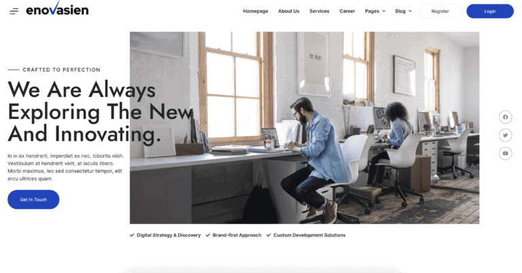The width and height of the screenshot is (522, 273).
Task: Open the About Us page
Action: click(x=289, y=11)
